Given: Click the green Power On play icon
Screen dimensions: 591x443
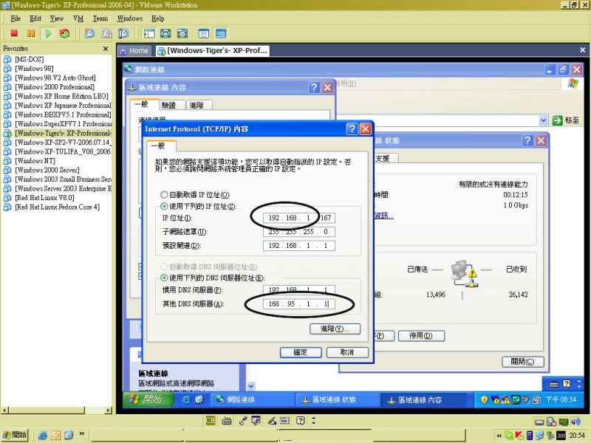Looking at the screenshot, I should 48,33.
